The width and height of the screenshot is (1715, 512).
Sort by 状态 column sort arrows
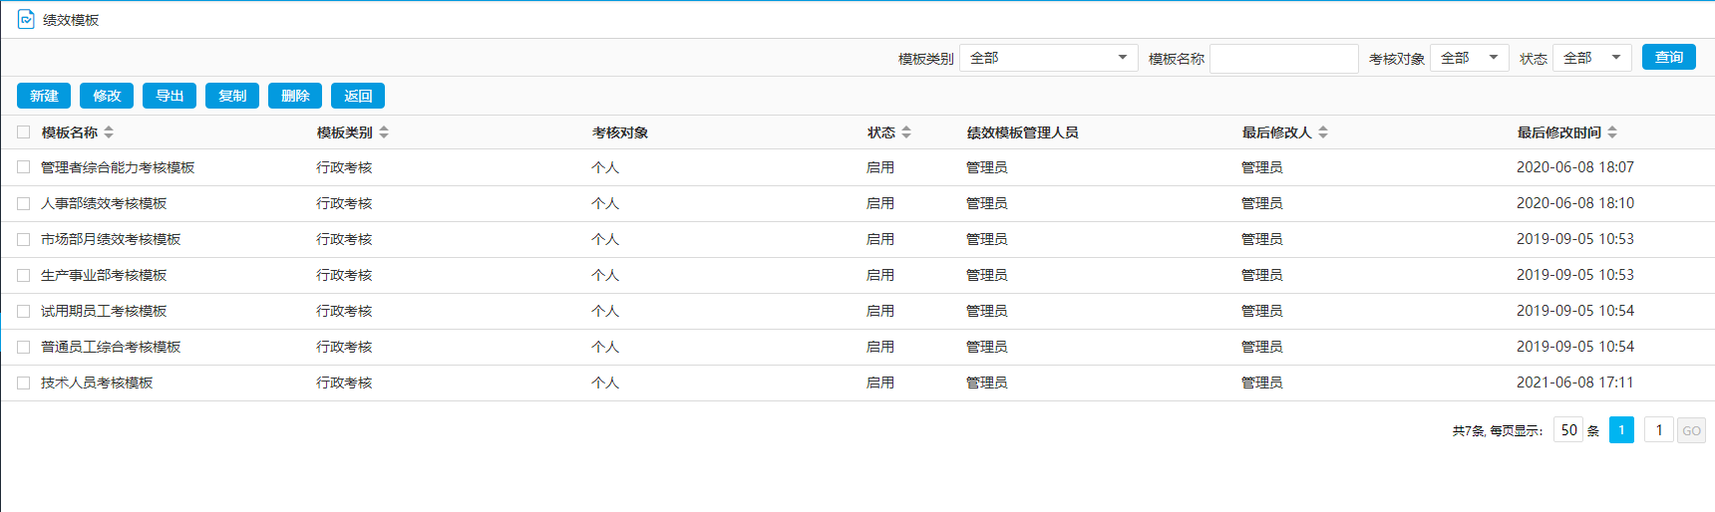(x=906, y=132)
